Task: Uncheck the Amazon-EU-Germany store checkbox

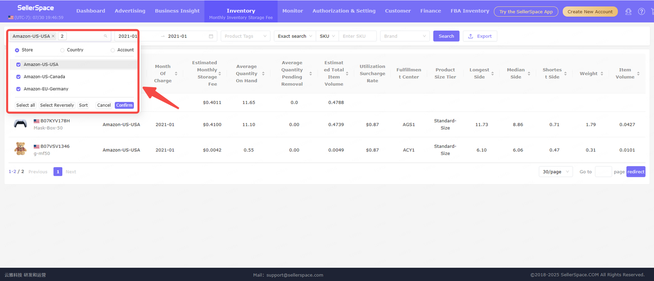Action: tap(18, 89)
